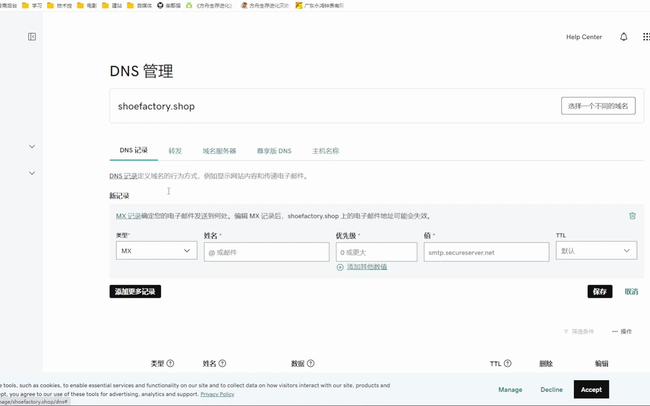Switch to the 转发 tab
This screenshot has height=406, width=650.
[175, 151]
